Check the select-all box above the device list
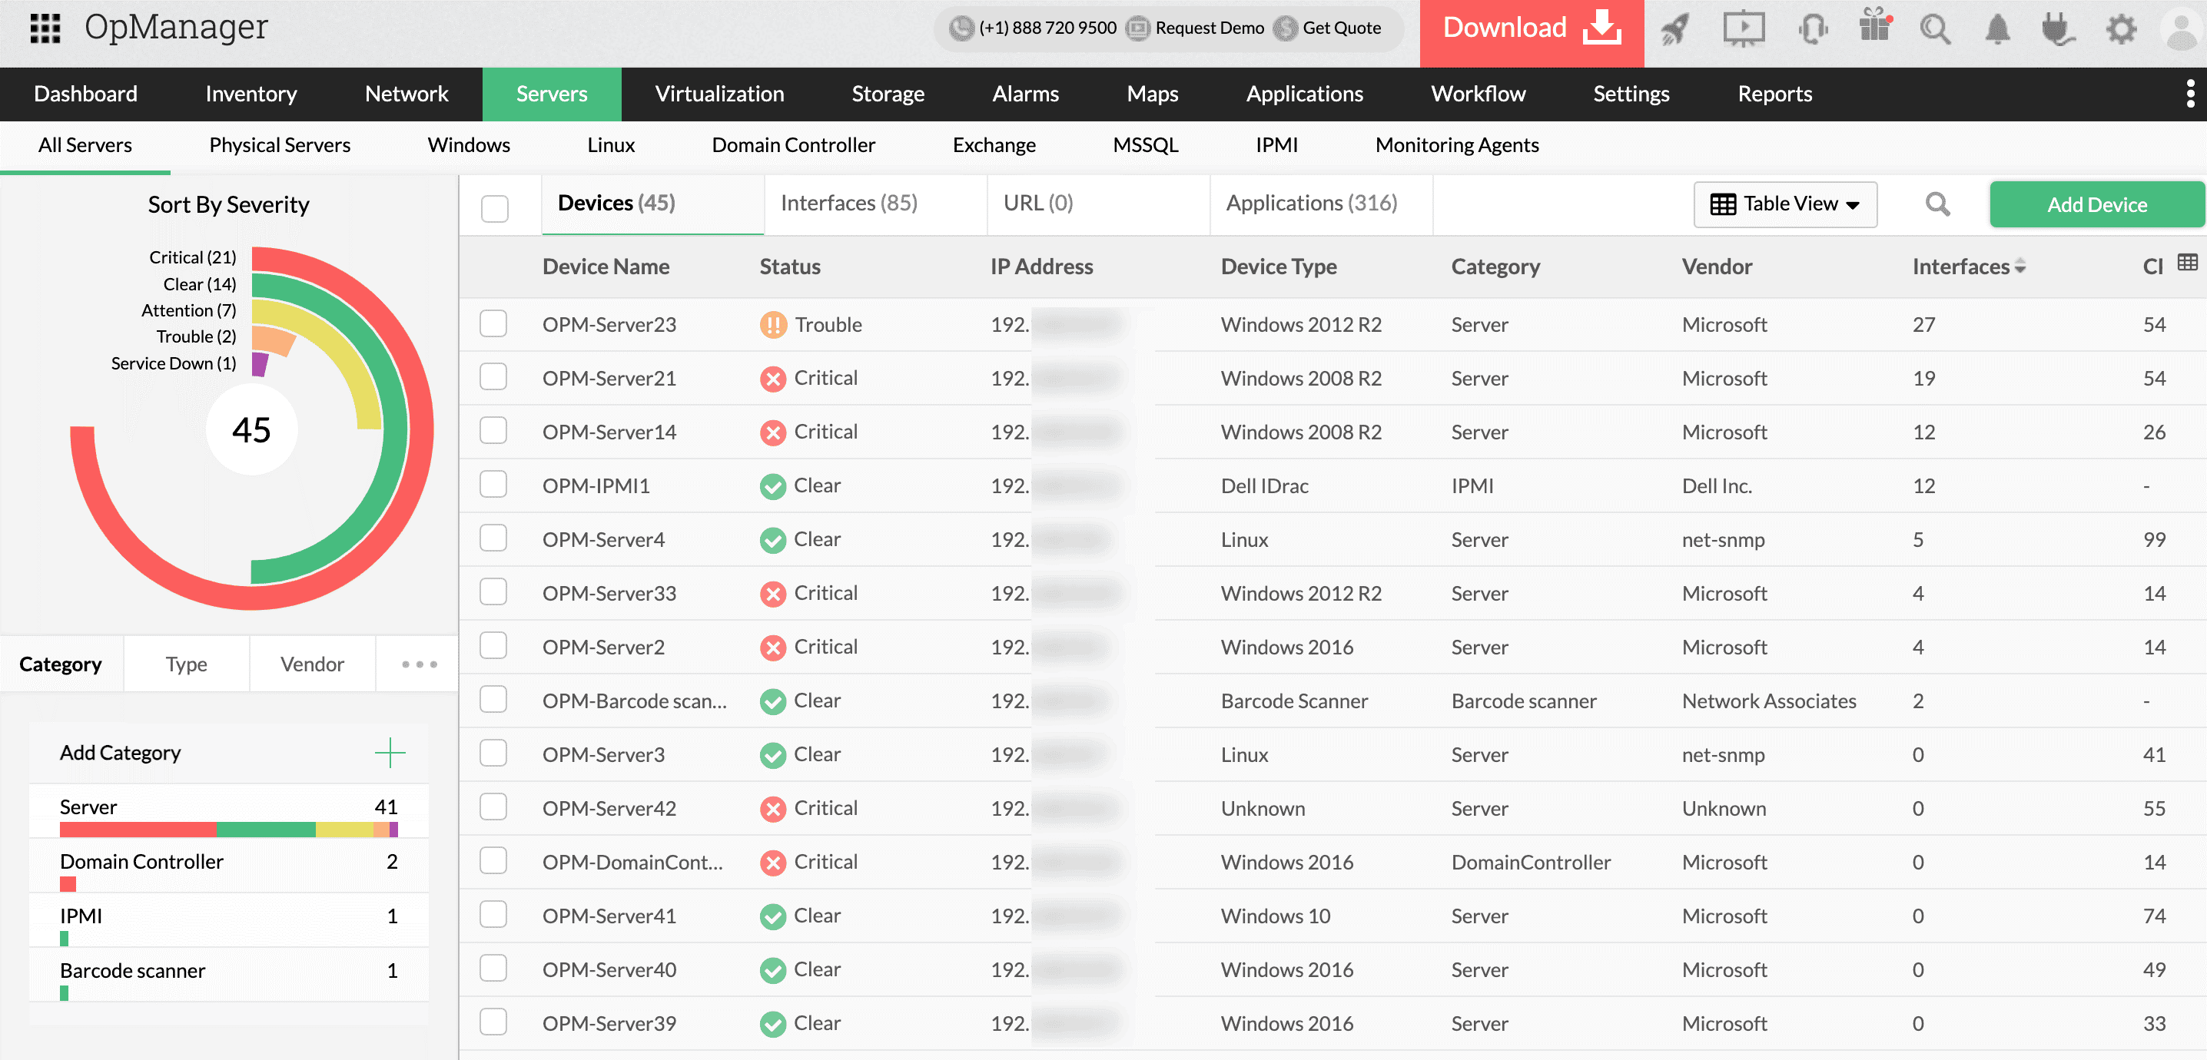The image size is (2207, 1060). tap(493, 207)
